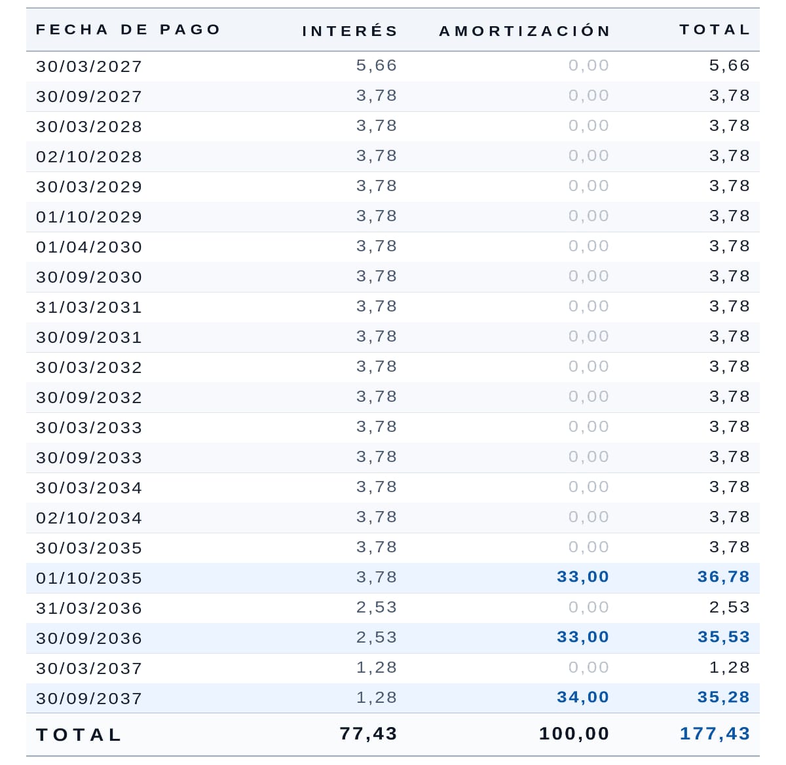The width and height of the screenshot is (786, 765).
Task: Click the amortization value 34,00
Action: tap(583, 697)
